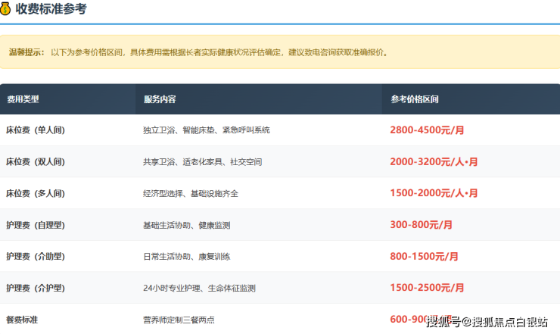Select the 护理费（介护型）row label

click(x=36, y=289)
